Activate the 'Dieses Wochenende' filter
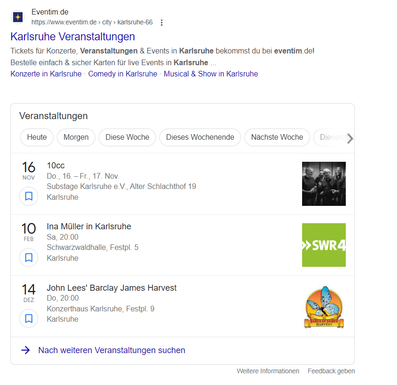This screenshot has width=397, height=385. (200, 137)
